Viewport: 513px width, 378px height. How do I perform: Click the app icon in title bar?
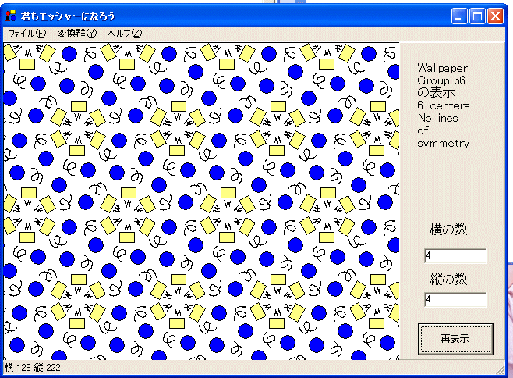[x=11, y=16]
